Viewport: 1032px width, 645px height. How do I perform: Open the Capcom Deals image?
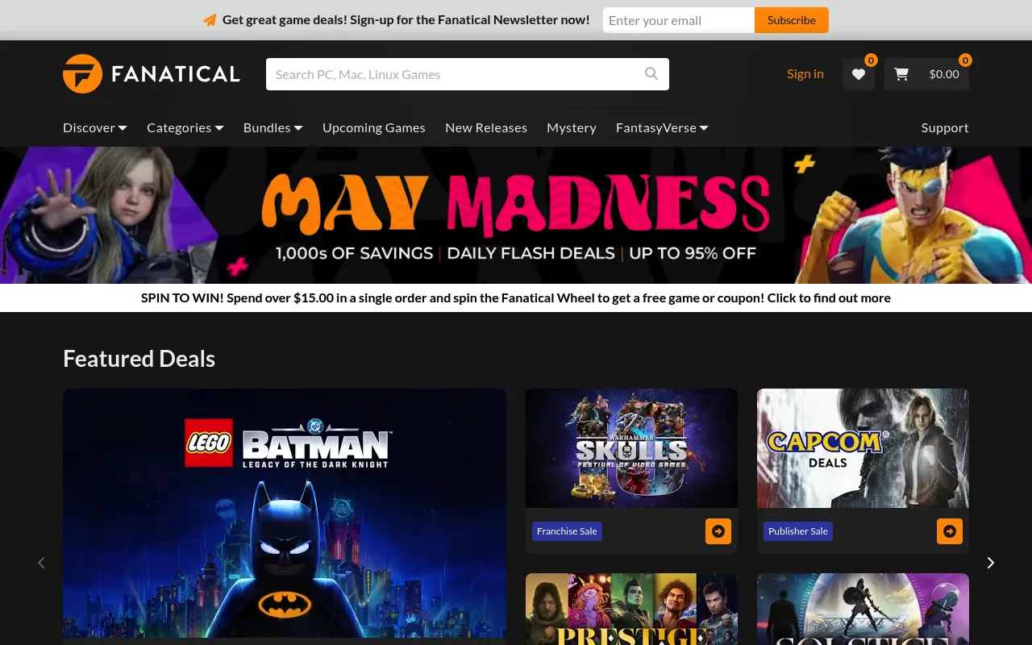(863, 448)
